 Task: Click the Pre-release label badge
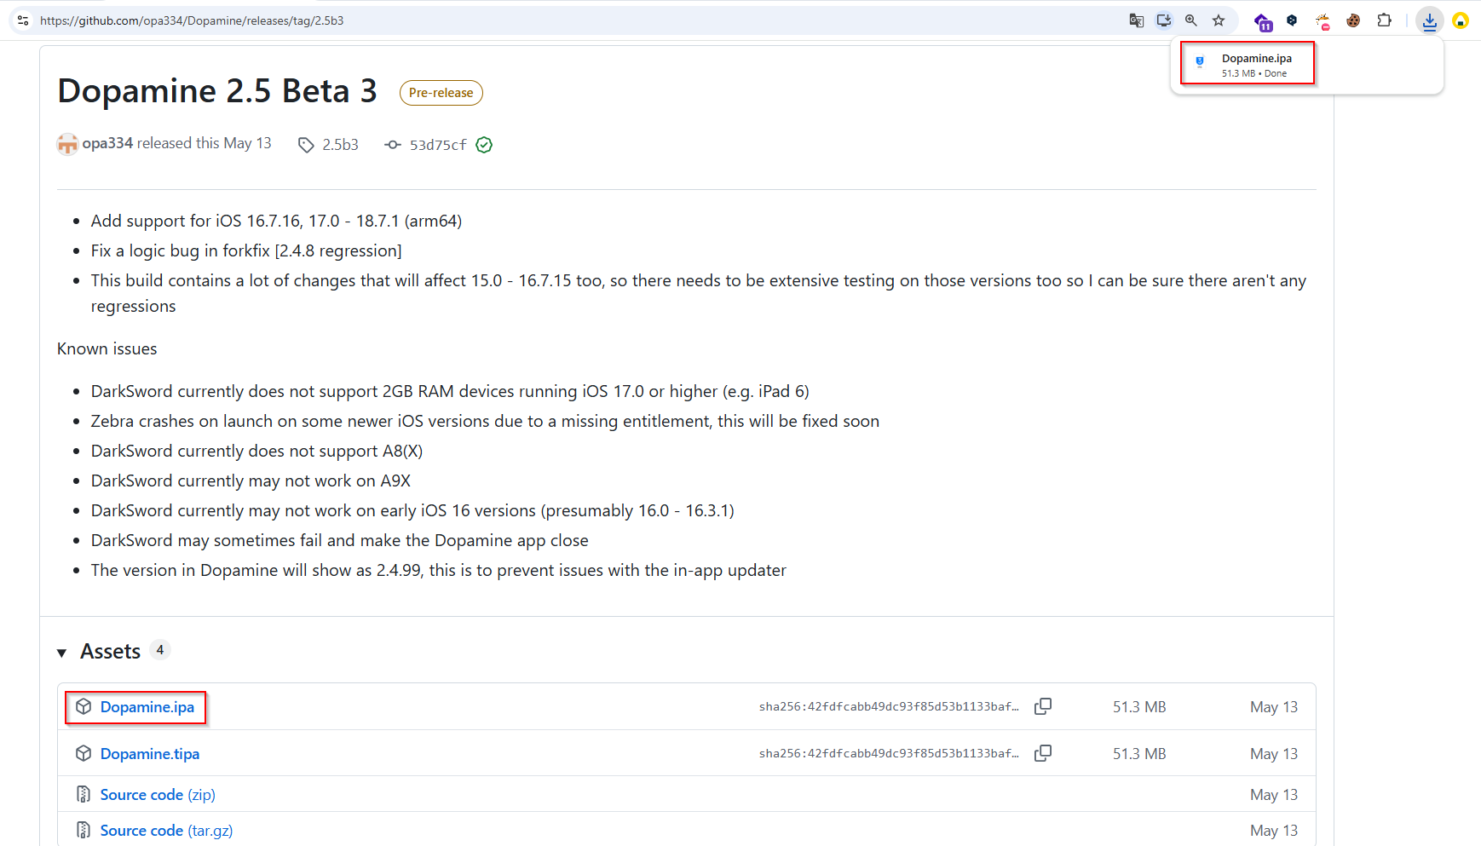tap(441, 93)
